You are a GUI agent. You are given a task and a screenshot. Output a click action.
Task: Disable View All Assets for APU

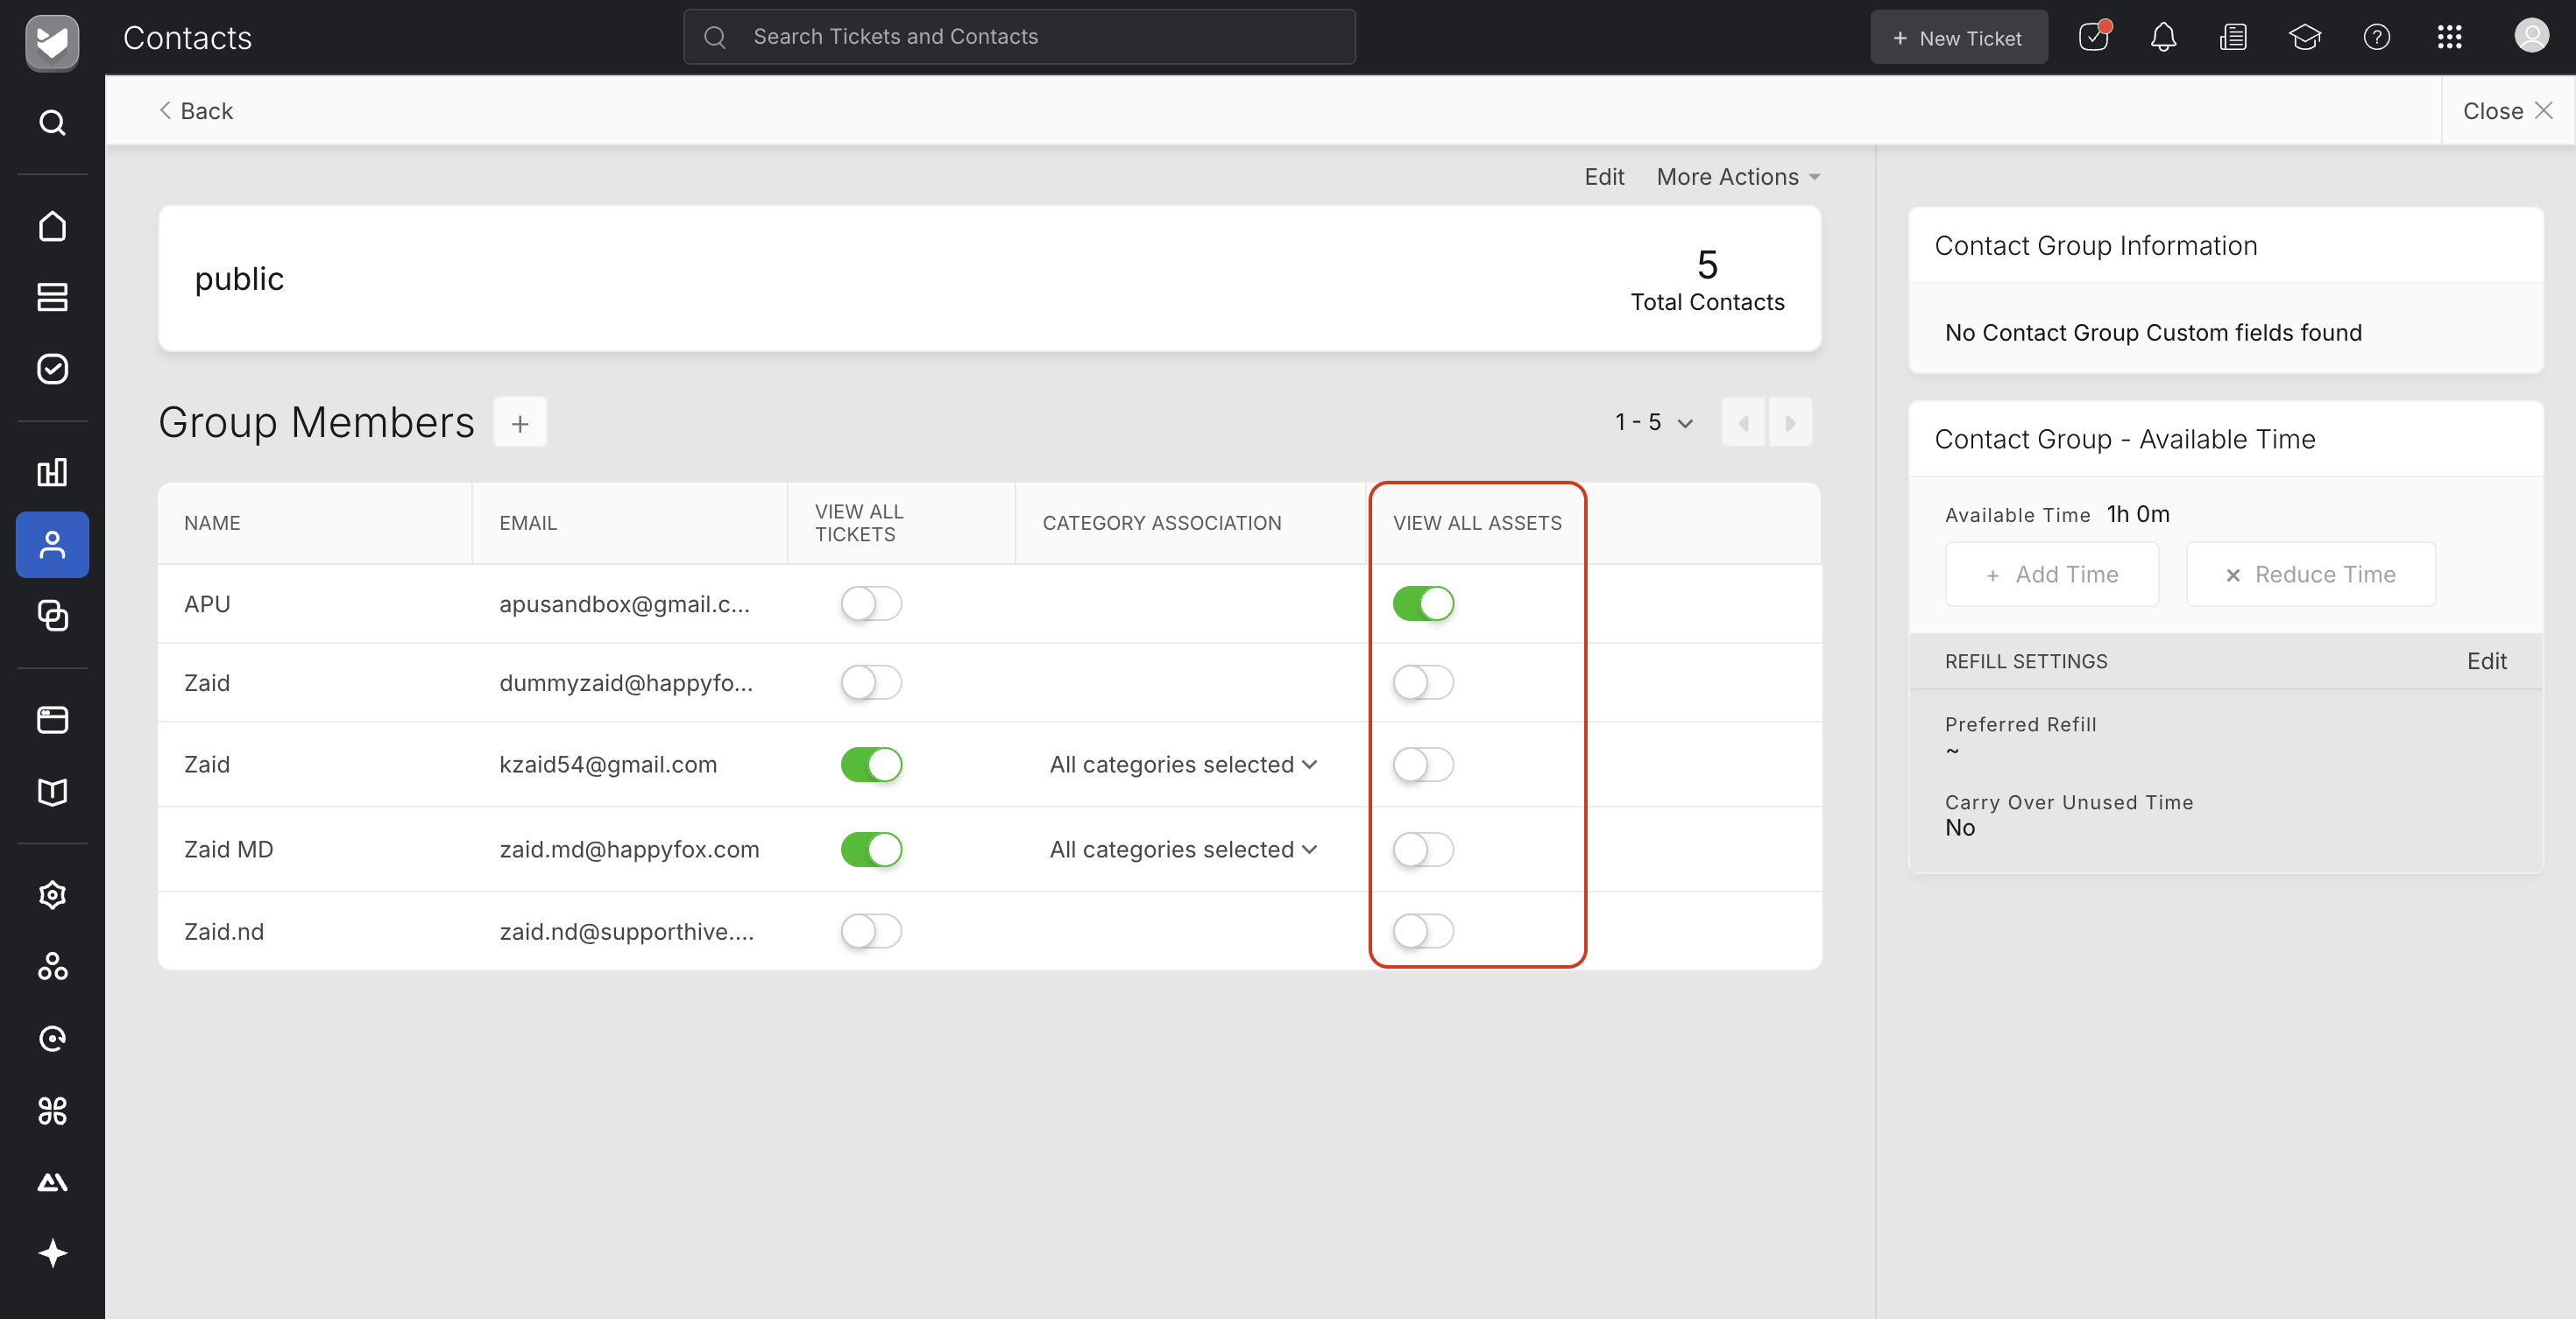(x=1423, y=603)
